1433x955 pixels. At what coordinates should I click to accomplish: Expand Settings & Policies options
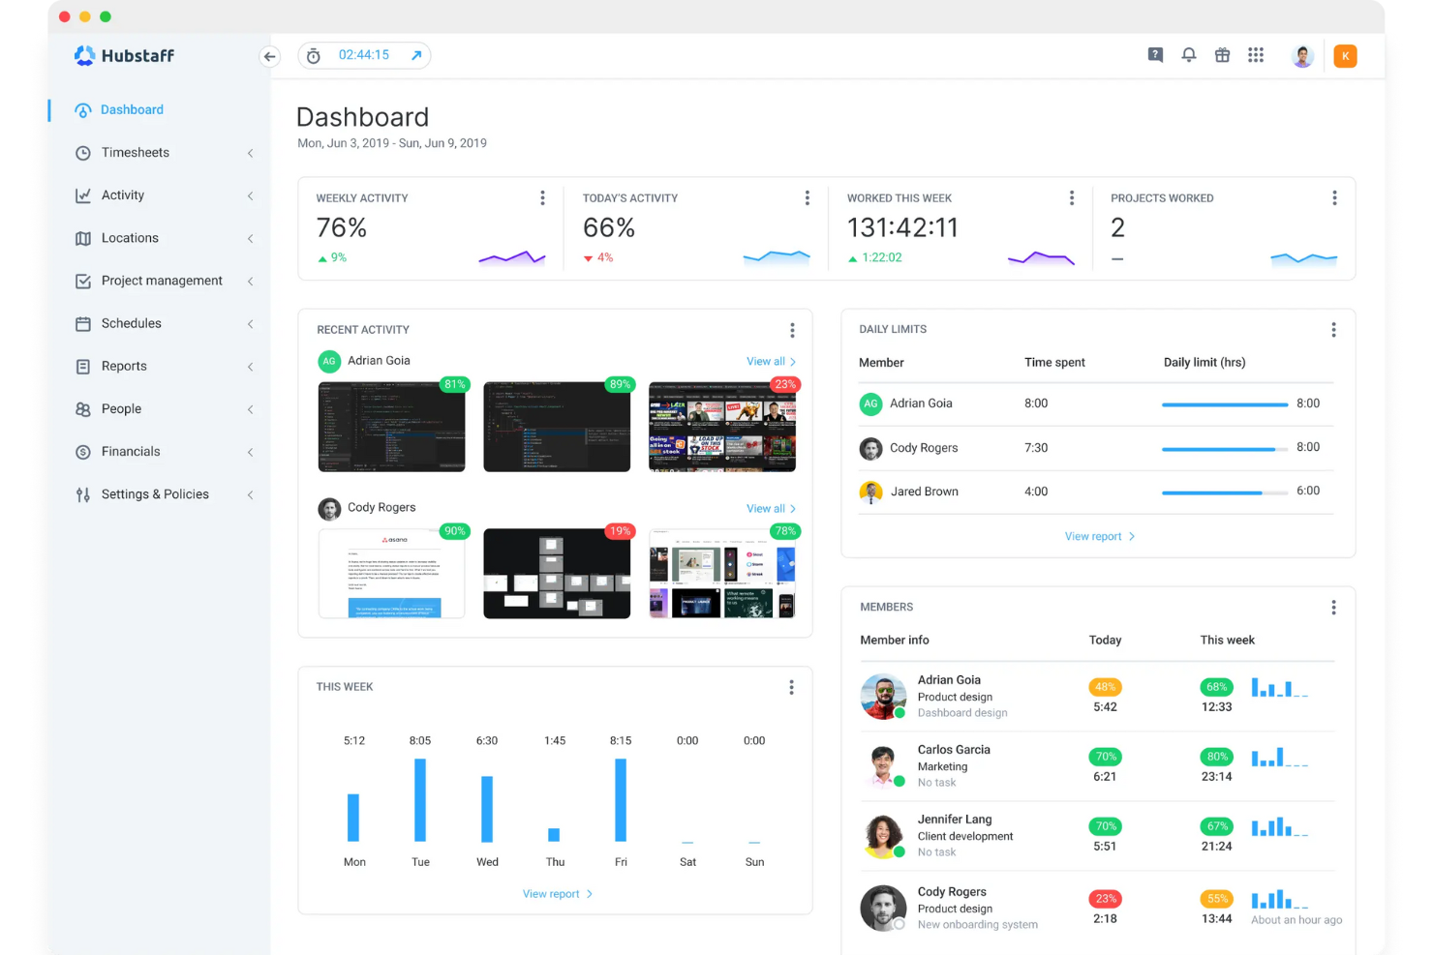coord(250,493)
